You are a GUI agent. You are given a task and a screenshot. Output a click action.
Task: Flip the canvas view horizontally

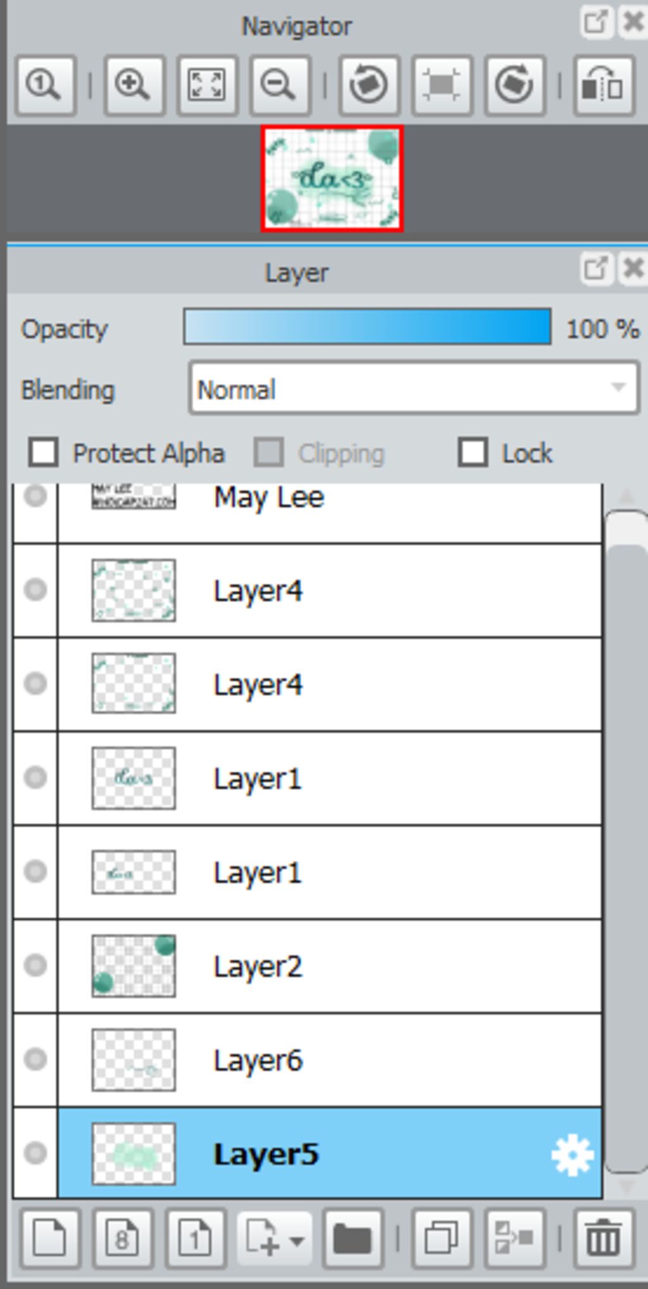tap(603, 85)
